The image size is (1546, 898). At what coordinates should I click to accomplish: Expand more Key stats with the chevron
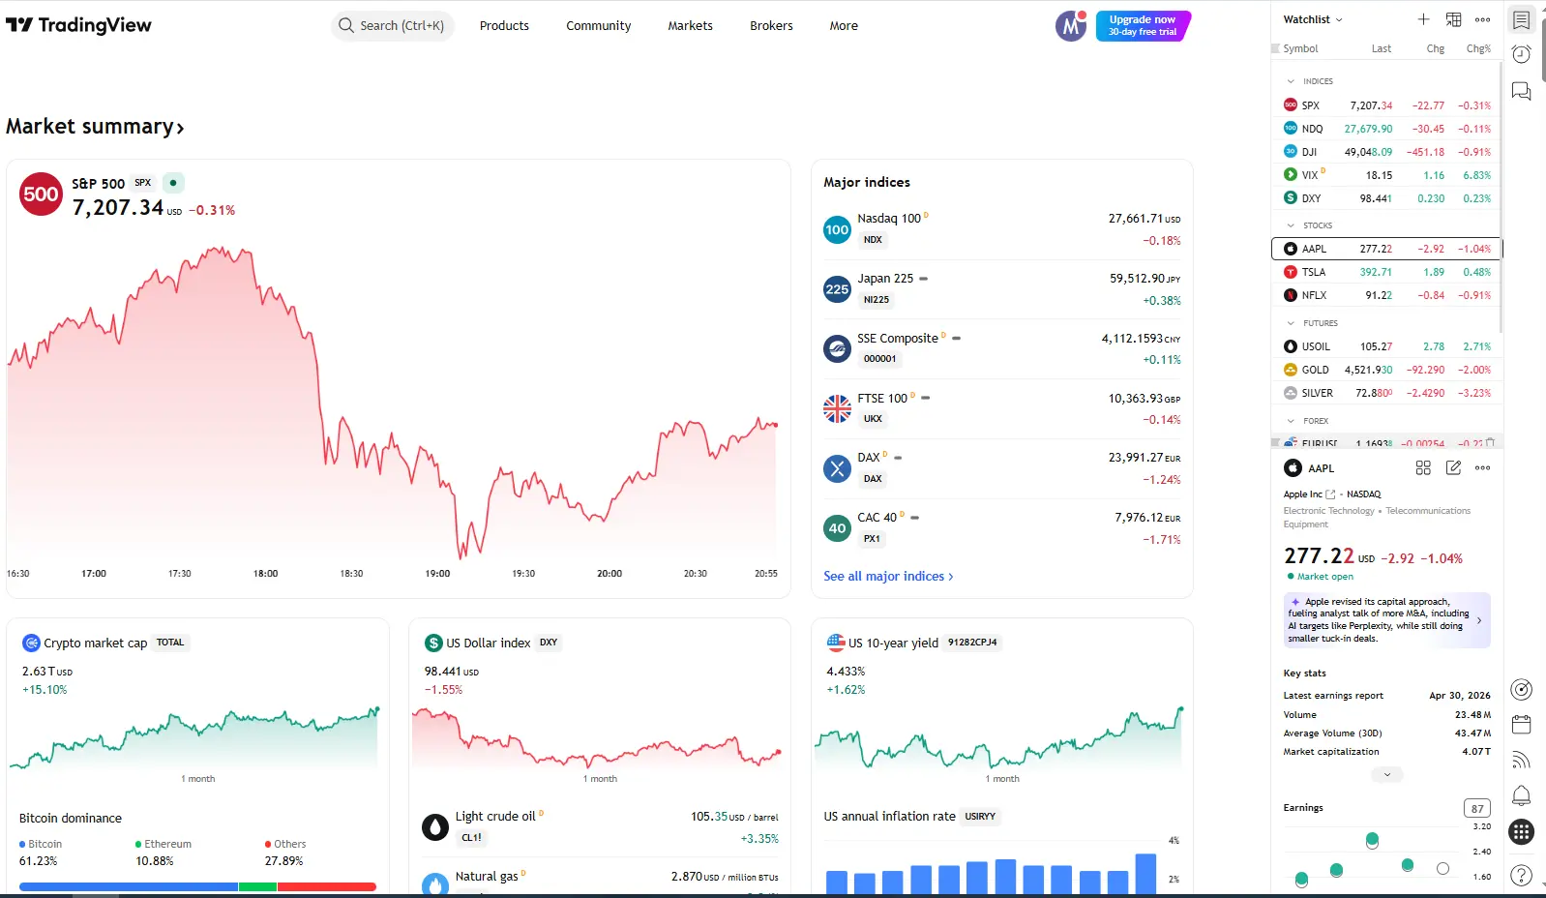(1386, 774)
